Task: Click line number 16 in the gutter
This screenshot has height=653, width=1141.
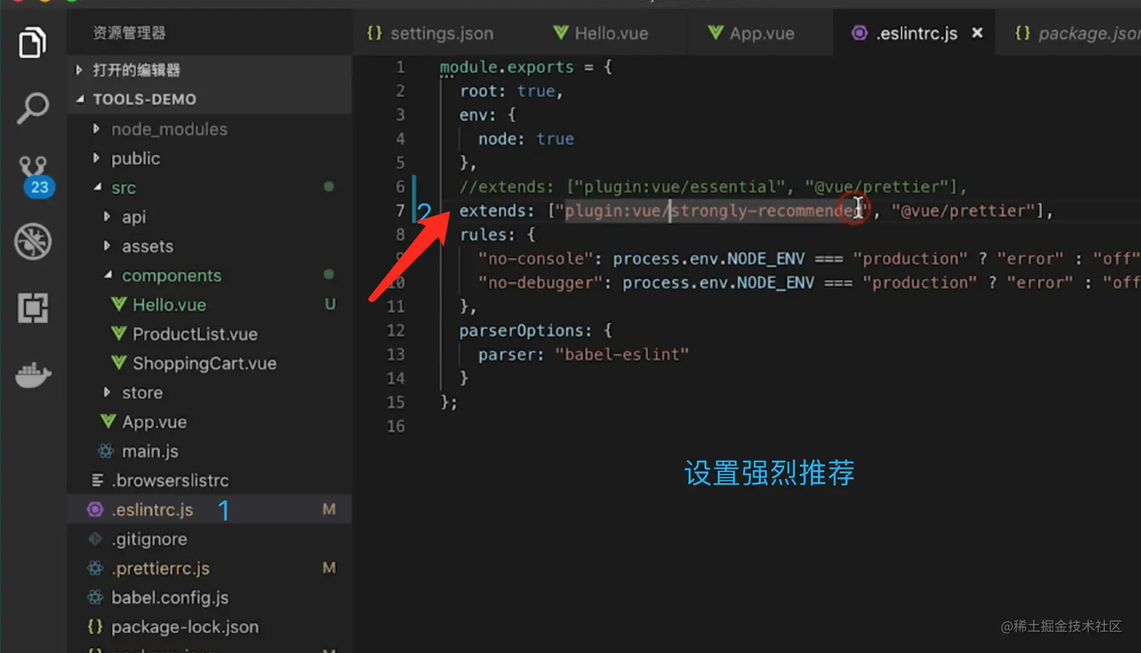Action: point(396,427)
